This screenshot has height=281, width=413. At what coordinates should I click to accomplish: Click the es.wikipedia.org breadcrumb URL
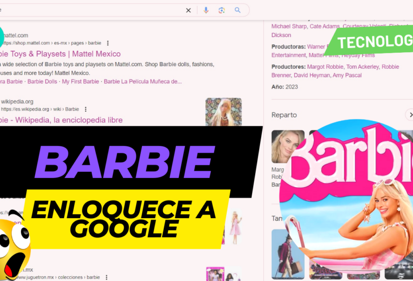[40, 109]
